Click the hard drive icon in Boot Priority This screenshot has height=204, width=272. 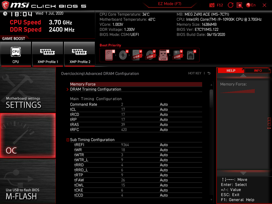click(109, 55)
